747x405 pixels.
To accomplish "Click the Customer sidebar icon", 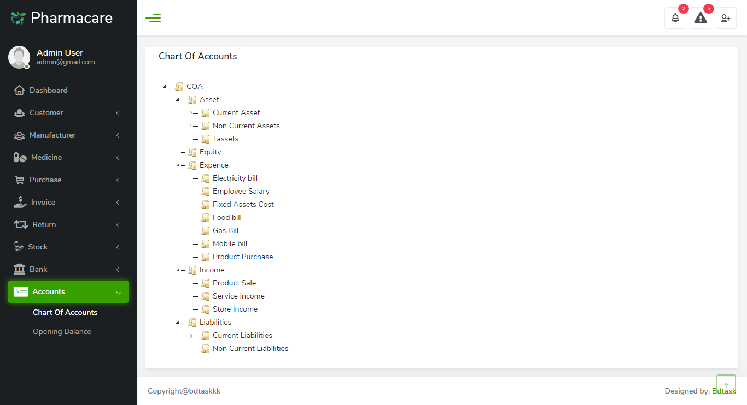I will 19,112.
